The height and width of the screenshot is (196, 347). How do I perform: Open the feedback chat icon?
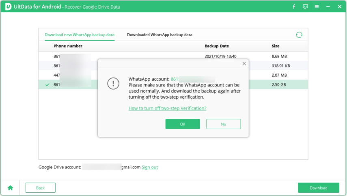click(305, 6)
